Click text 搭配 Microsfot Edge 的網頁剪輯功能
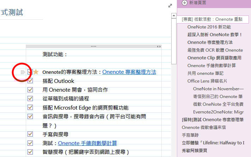This screenshot has height=157, width=251. (x=85, y=108)
